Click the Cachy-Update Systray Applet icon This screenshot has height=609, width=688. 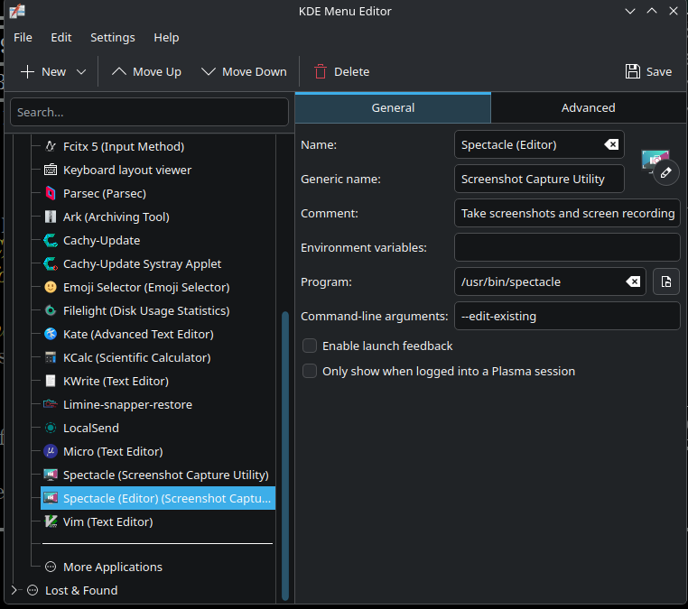coord(51,263)
